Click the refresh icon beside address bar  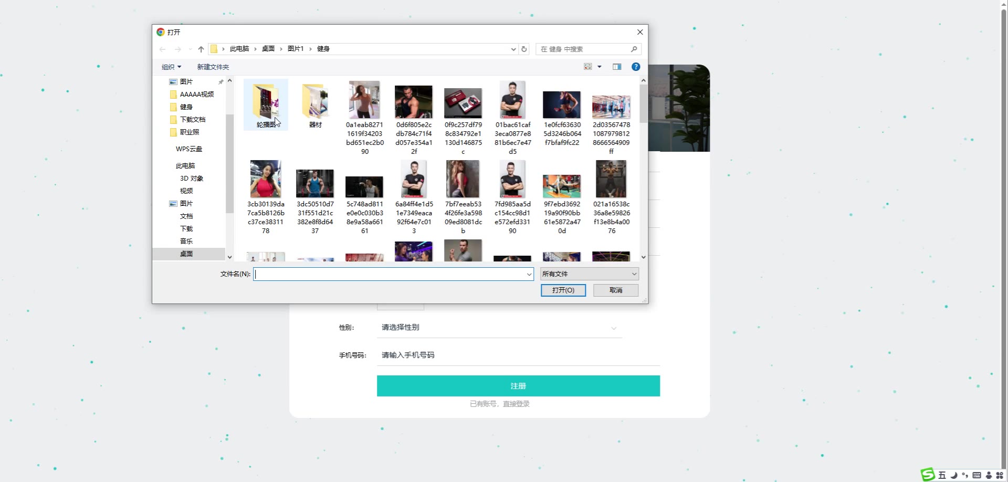pos(524,49)
